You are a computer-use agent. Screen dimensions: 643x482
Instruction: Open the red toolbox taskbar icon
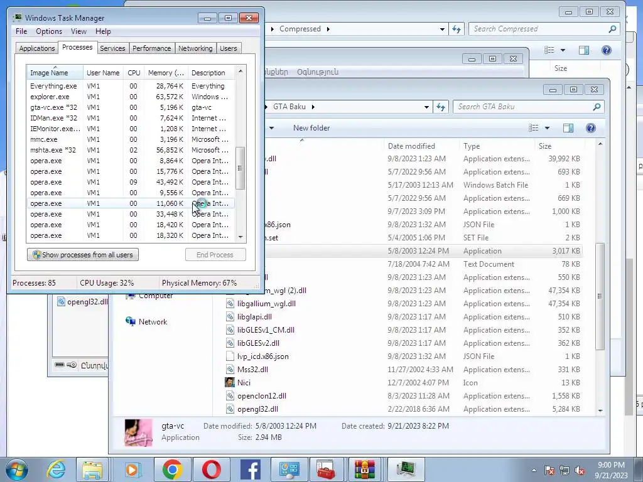click(326, 469)
